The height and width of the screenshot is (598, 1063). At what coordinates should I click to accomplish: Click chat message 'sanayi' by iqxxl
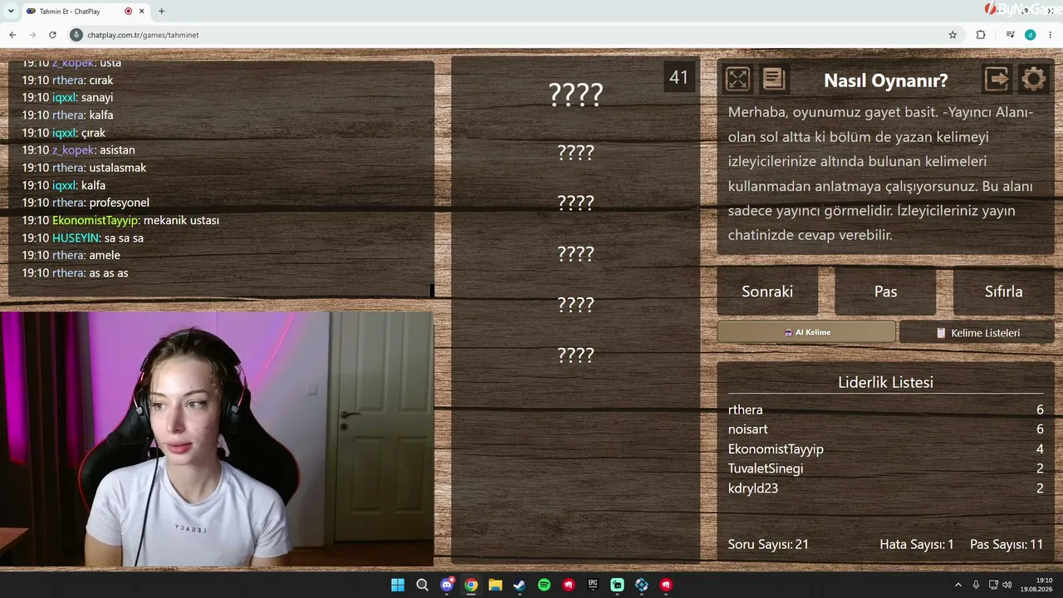[x=97, y=98]
